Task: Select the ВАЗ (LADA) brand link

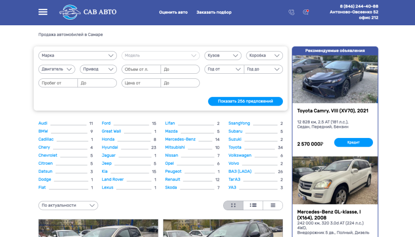Action: (x=240, y=171)
